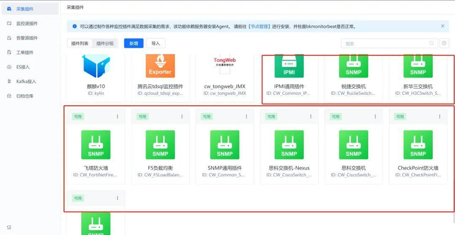Click the search magnifier icon
This screenshot has width=455, height=235.
tap(432, 43)
